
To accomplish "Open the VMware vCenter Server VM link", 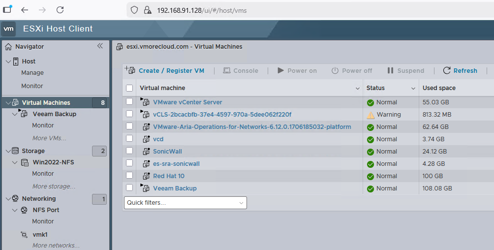I will pyautogui.click(x=187, y=102).
